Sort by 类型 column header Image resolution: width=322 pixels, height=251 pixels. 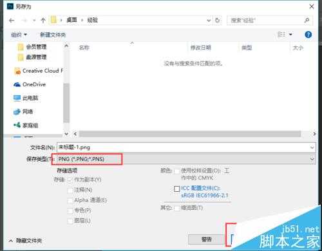[247, 48]
